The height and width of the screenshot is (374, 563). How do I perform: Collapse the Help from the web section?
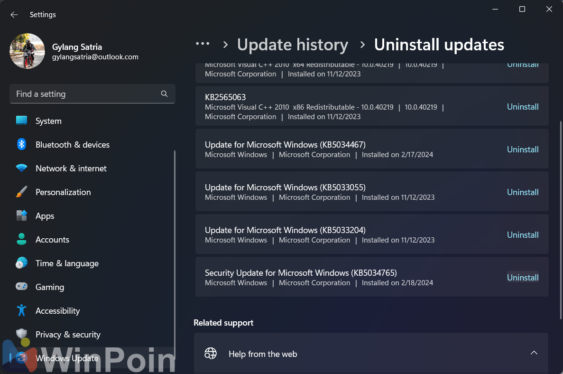534,353
